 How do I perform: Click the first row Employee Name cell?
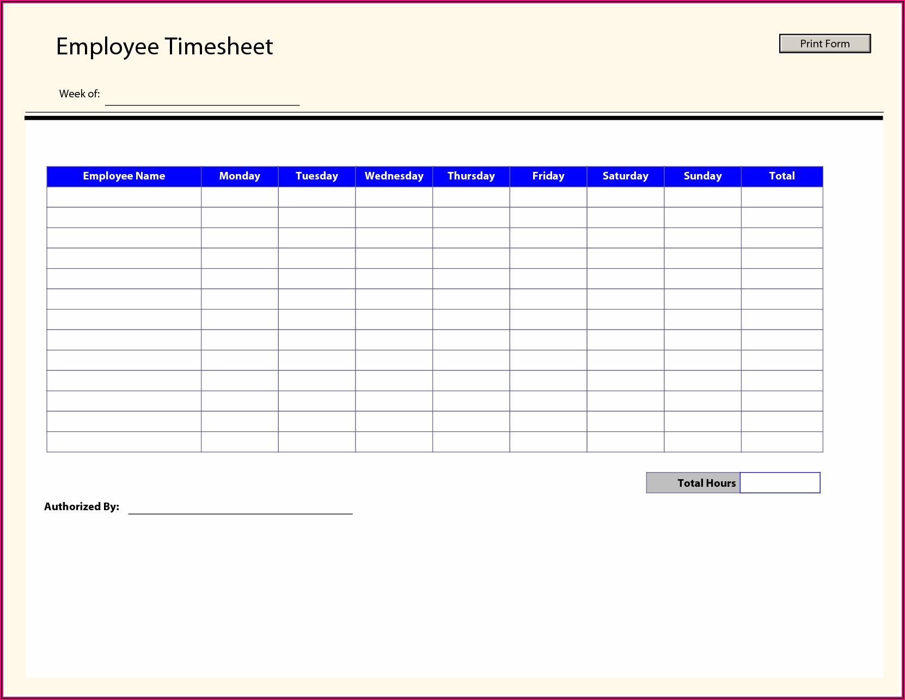pos(124,197)
